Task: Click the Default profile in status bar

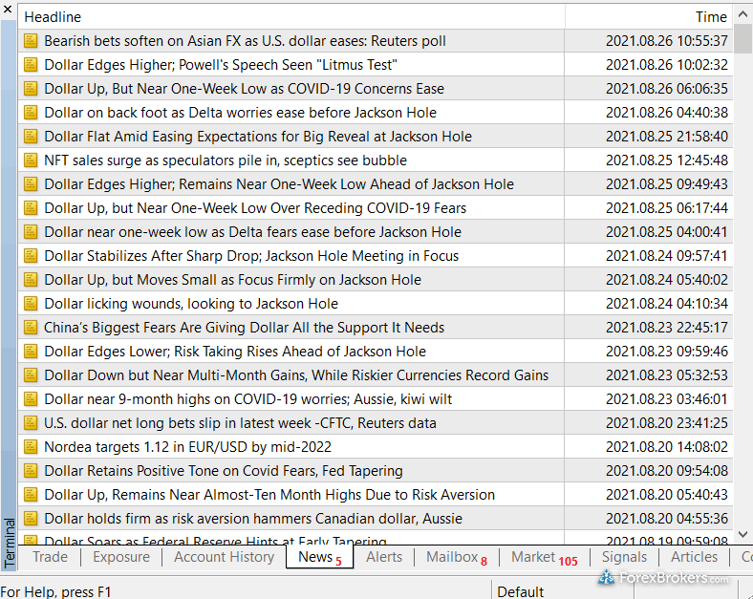Action: [x=521, y=591]
